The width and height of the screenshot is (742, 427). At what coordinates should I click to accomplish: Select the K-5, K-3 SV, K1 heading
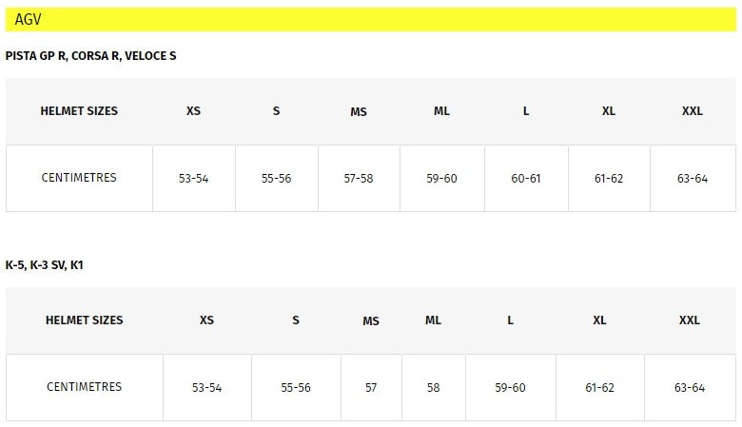(45, 265)
